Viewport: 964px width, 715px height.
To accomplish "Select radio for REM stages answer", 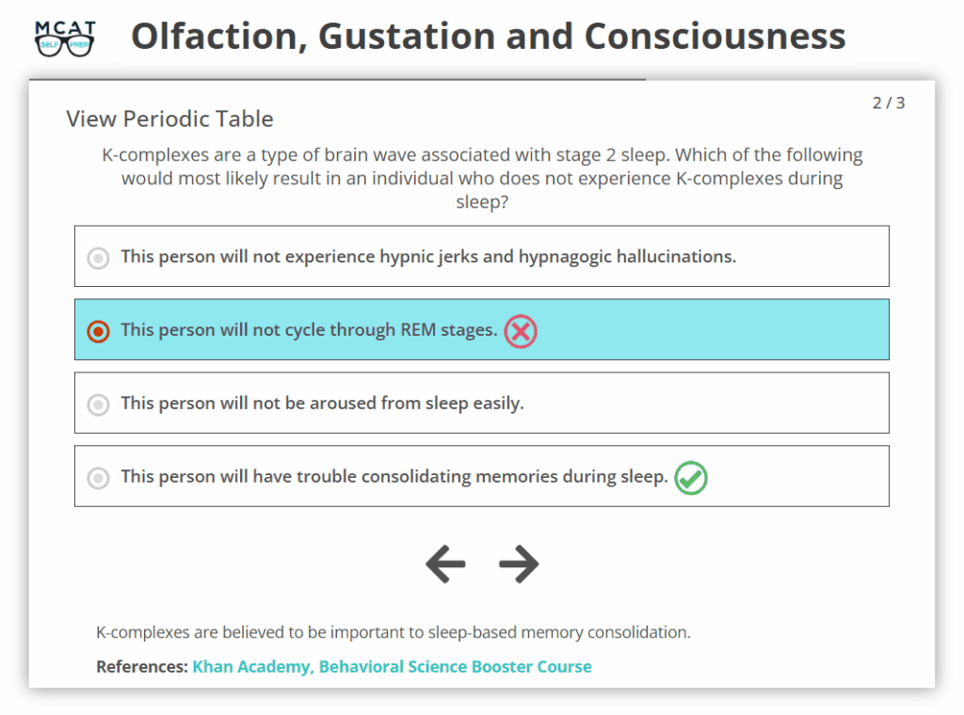I will pos(98,331).
